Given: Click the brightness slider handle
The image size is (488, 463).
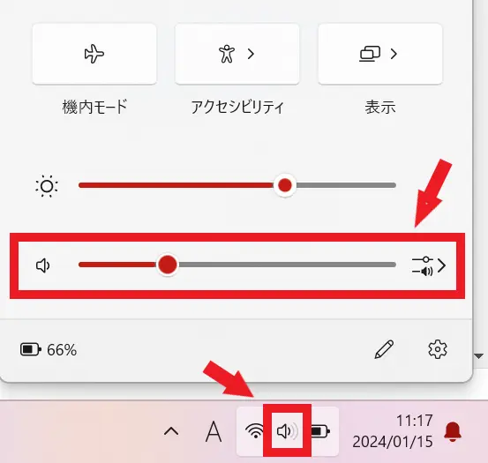Looking at the screenshot, I should 285,185.
